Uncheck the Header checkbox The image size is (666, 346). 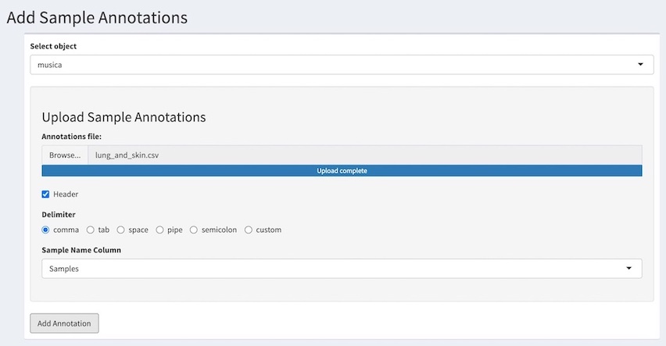pos(45,194)
